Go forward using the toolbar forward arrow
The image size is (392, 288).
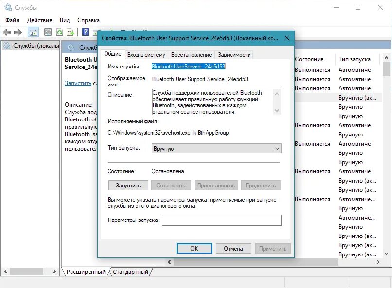(x=18, y=32)
